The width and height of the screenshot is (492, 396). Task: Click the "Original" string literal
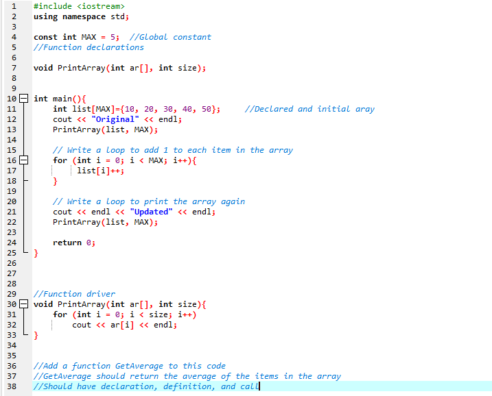tap(115, 119)
